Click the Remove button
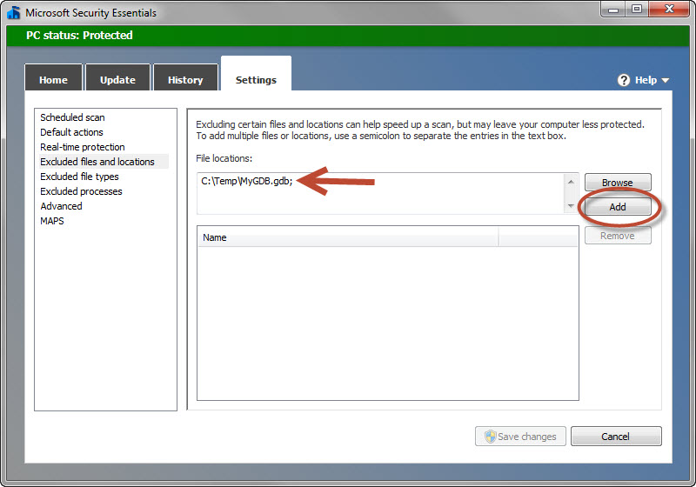Viewport: 696px width, 487px height. click(618, 236)
